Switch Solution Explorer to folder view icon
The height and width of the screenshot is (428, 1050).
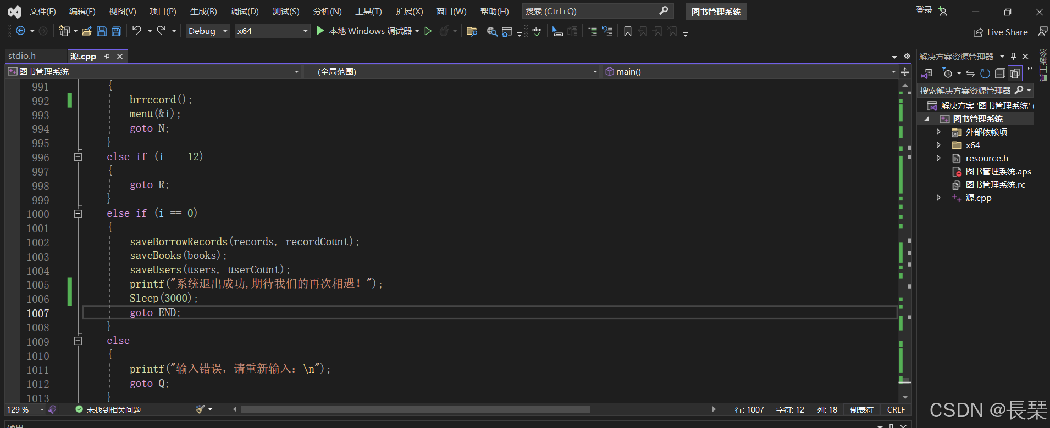pos(927,74)
